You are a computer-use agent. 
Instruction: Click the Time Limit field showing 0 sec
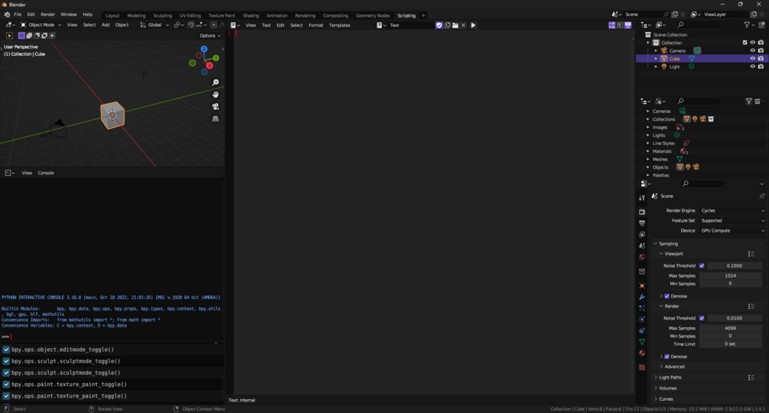[x=730, y=344]
